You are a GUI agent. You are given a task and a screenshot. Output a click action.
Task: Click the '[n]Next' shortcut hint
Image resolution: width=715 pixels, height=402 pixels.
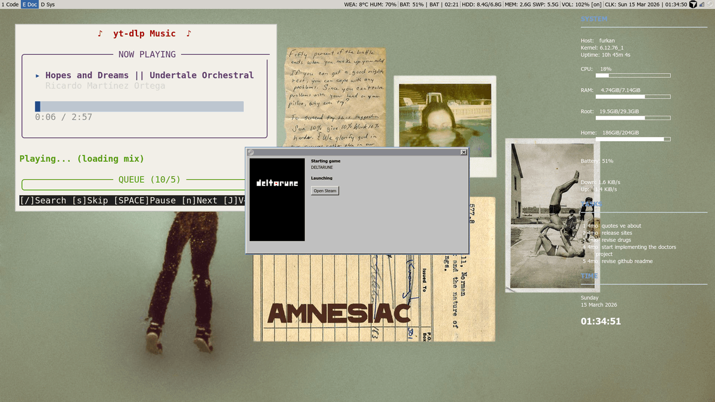point(199,200)
